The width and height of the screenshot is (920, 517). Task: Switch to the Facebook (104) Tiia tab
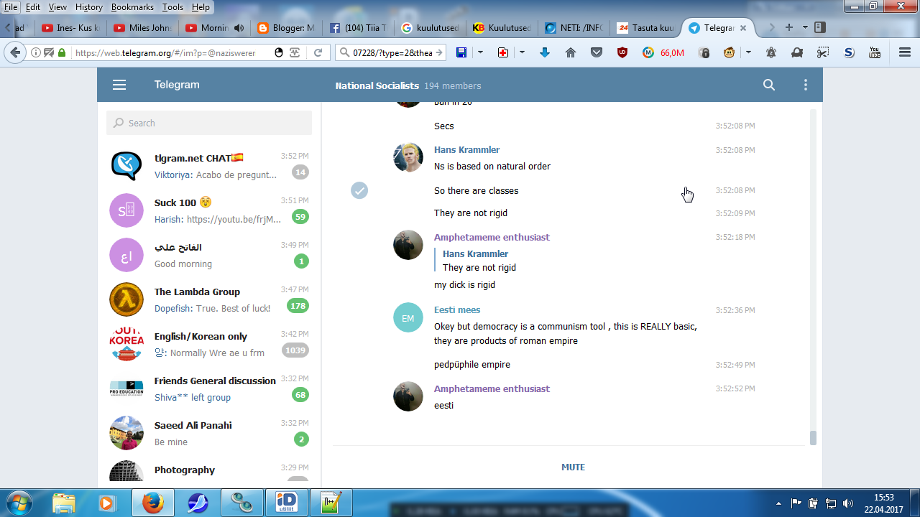point(358,28)
